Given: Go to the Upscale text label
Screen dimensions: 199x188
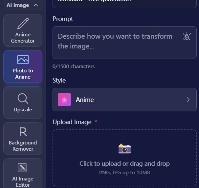Looking at the screenshot, I should point(23,110).
